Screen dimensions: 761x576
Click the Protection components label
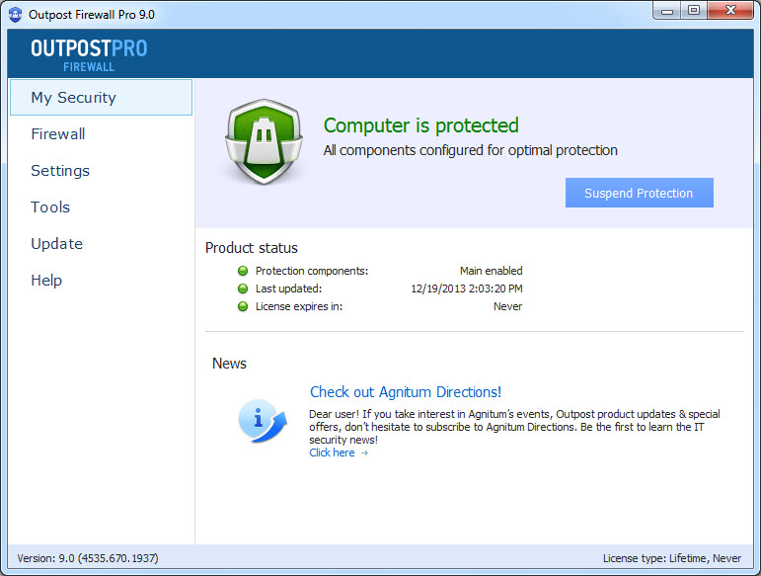click(312, 271)
